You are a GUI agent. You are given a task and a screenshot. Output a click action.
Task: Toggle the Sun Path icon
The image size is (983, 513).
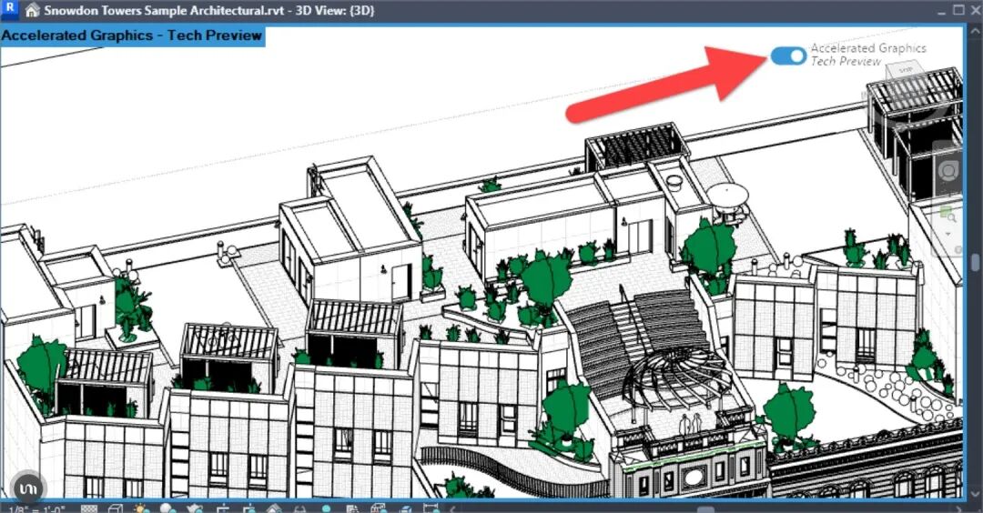[141, 509]
